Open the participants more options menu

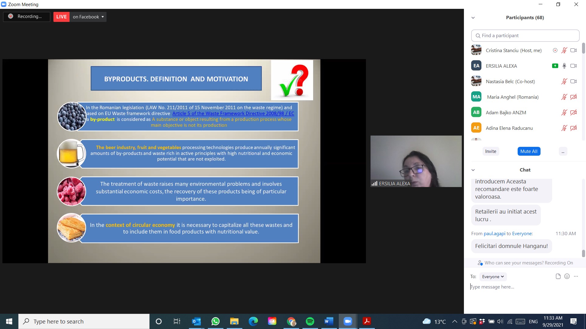pyautogui.click(x=563, y=151)
